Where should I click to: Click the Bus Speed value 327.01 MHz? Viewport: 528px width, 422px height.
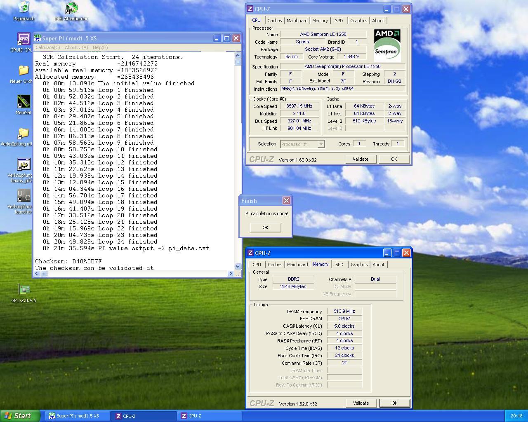[299, 121]
